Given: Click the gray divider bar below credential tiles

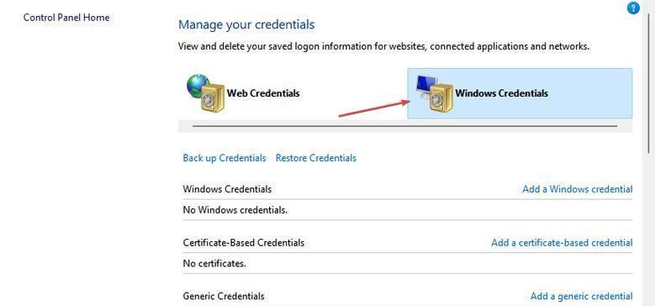Looking at the screenshot, I should pyautogui.click(x=405, y=125).
